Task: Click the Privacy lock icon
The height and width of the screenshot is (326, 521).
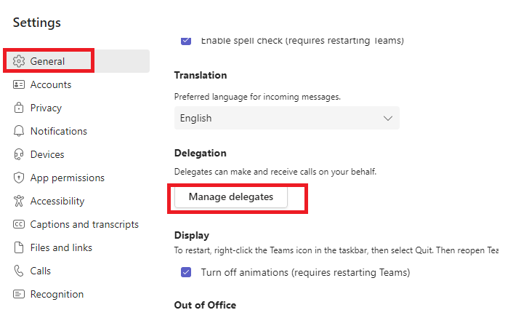Action: pos(19,108)
